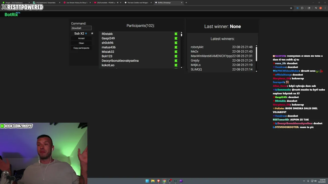Image resolution: width=328 pixels, height=184 pixels.
Task: Open the red Chrome profile avatar
Action: [321, 8]
